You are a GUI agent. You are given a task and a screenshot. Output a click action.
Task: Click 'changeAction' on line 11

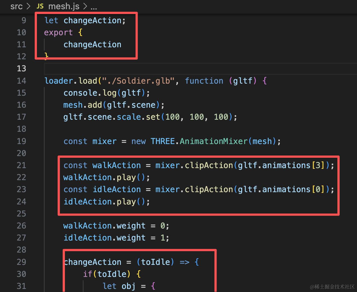(x=92, y=44)
